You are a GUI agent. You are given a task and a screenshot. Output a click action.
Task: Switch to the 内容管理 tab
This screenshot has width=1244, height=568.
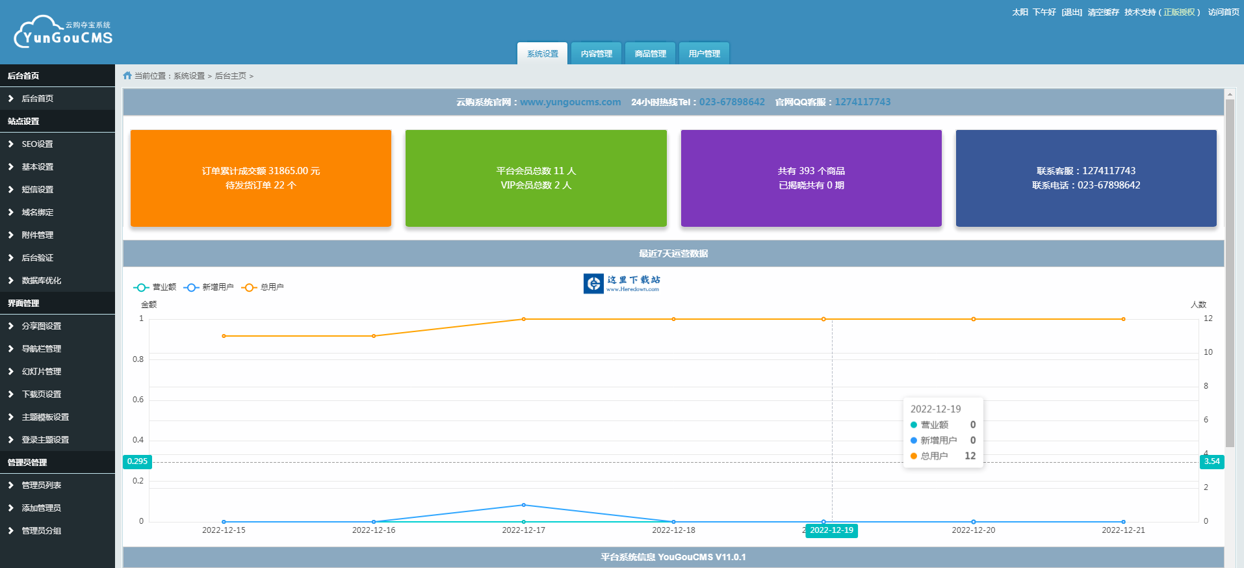[596, 54]
